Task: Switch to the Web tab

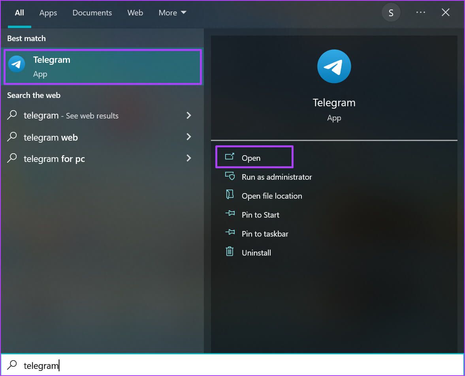Action: (x=135, y=13)
